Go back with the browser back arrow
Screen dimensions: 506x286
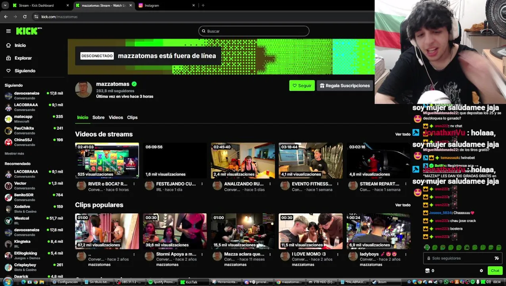pyautogui.click(x=6, y=17)
